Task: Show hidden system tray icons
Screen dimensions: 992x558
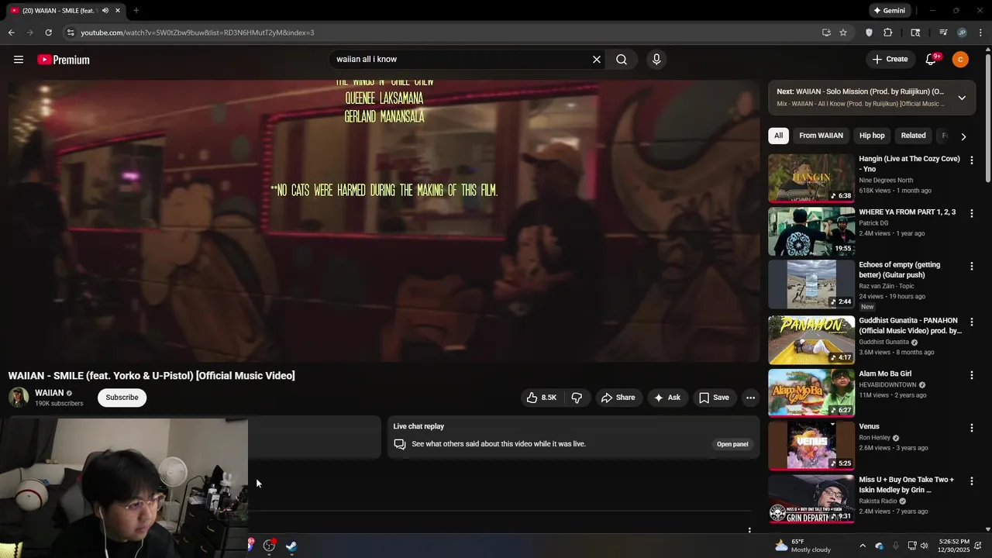Action: pyautogui.click(x=863, y=546)
